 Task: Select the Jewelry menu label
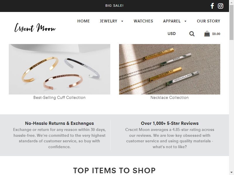click(x=109, y=21)
